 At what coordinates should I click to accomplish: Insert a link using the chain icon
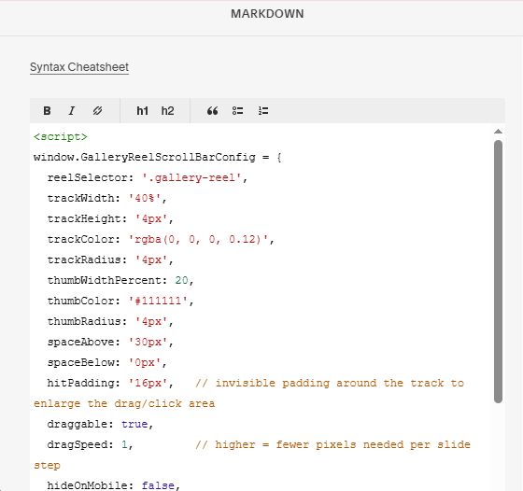point(97,111)
